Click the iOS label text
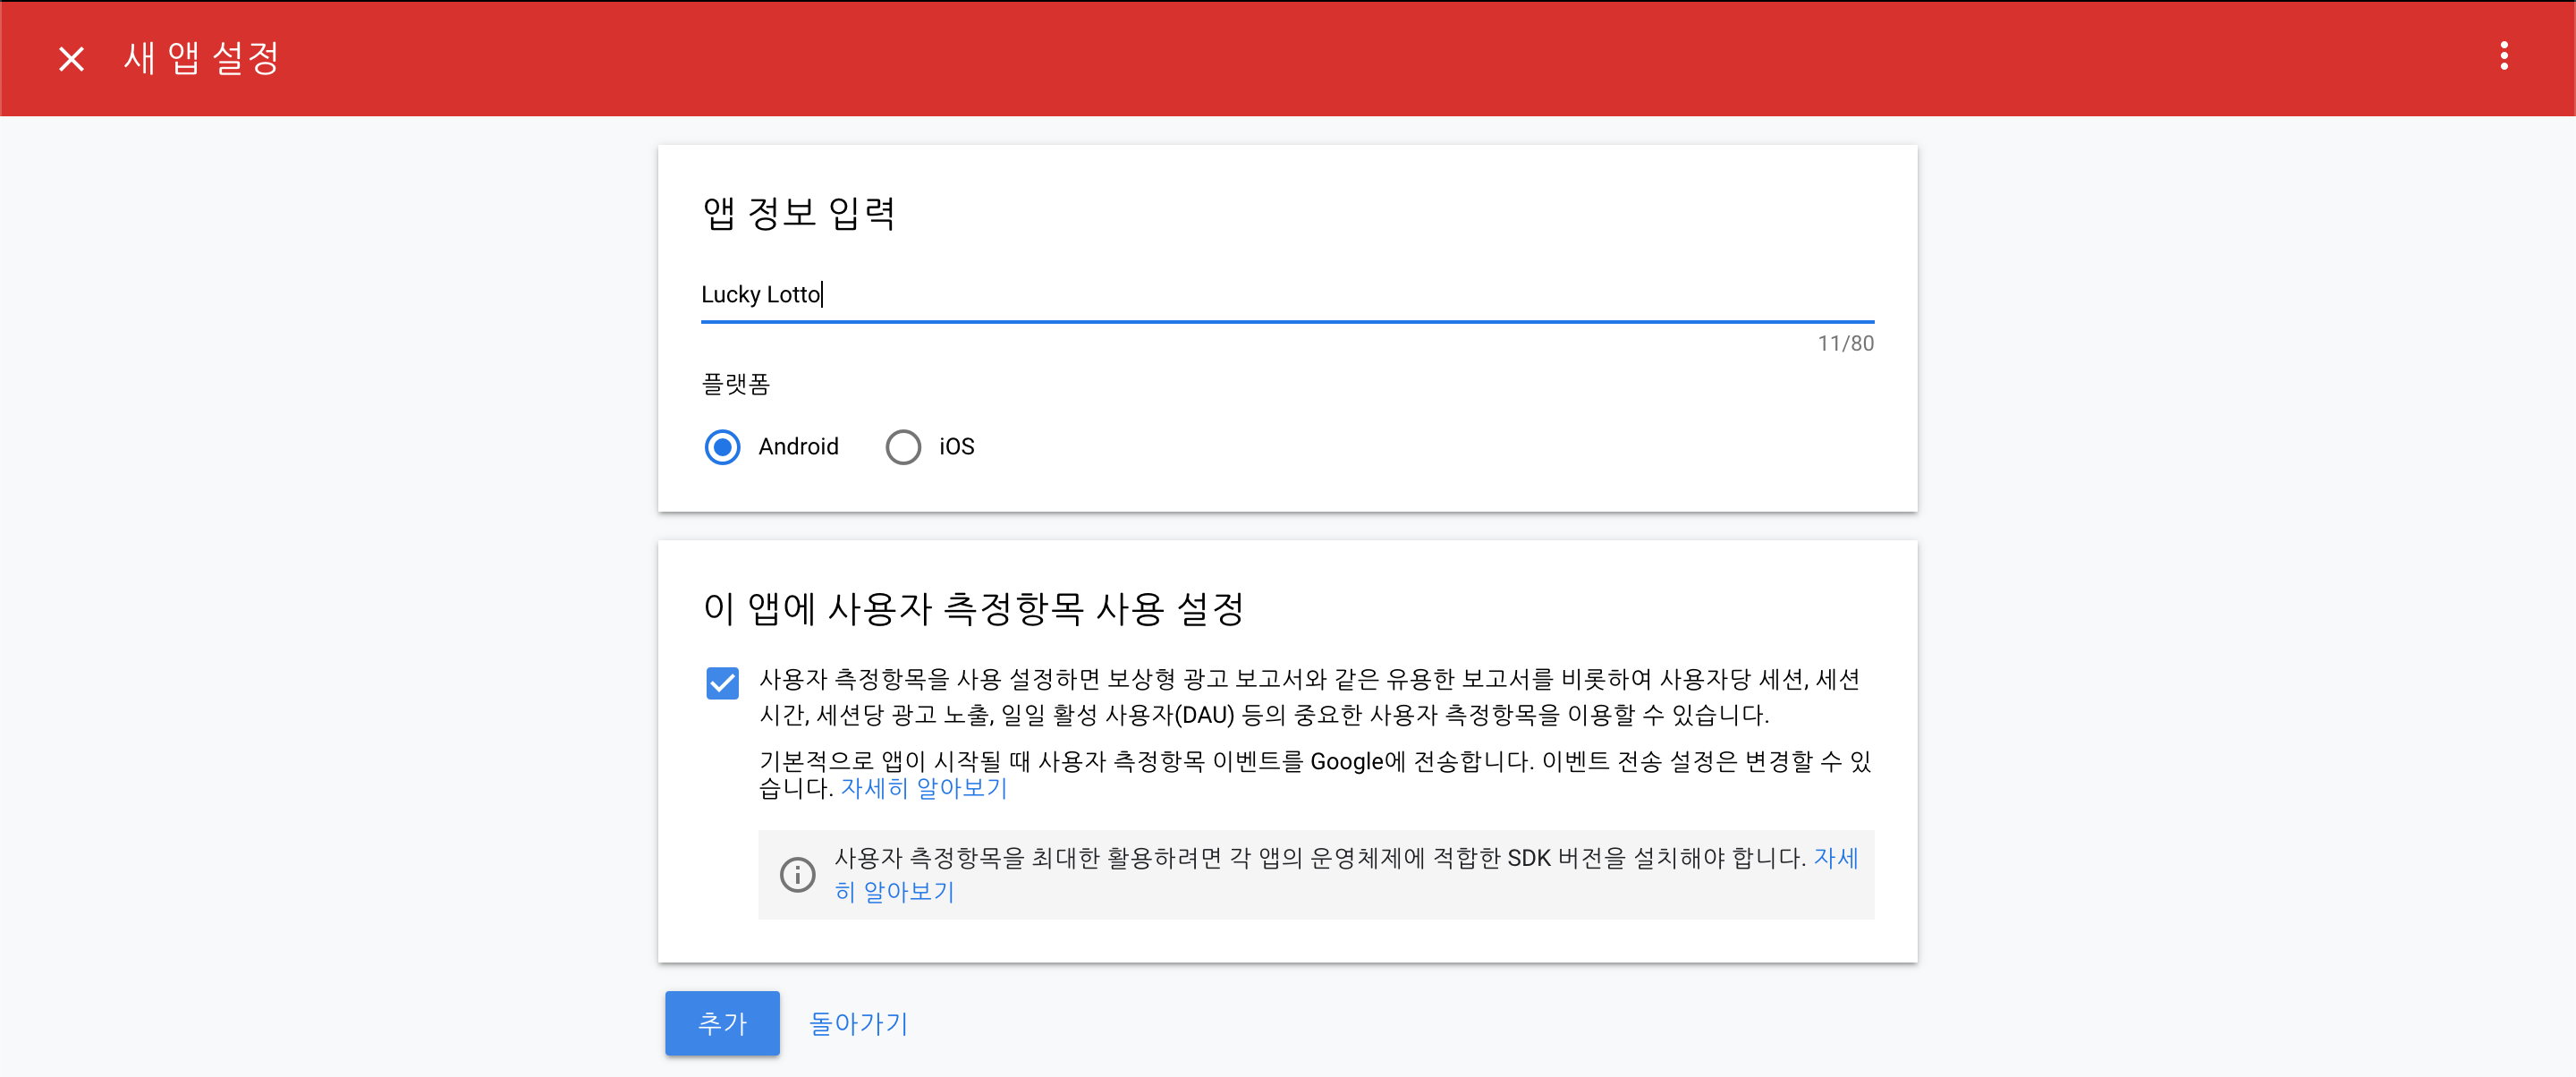 (956, 447)
